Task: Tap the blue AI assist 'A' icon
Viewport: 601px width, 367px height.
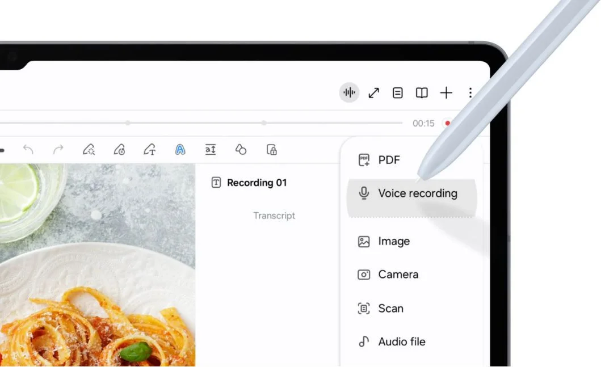Action: tap(180, 149)
